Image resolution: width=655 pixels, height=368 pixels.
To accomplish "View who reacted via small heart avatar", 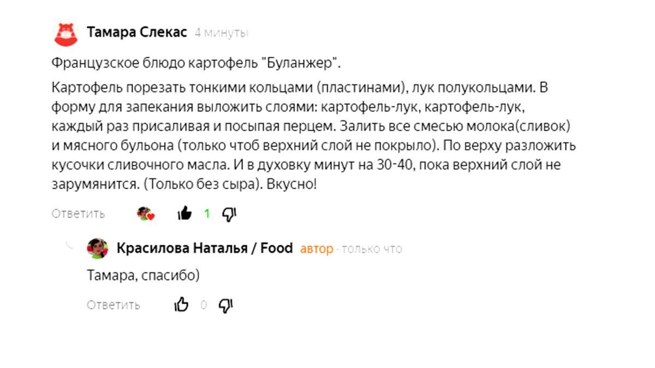I will pos(146,214).
